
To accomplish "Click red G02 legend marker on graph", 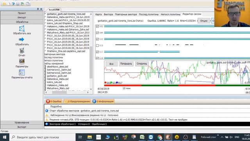I will [x=105, y=83].
